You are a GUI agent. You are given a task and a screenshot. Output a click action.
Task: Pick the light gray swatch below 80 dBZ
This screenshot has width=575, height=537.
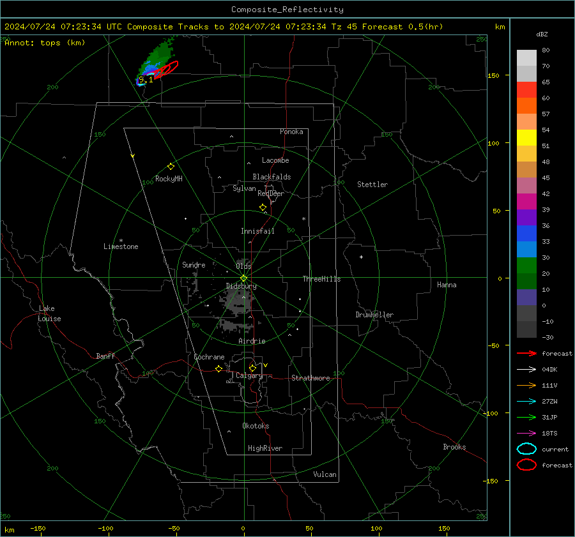point(526,57)
